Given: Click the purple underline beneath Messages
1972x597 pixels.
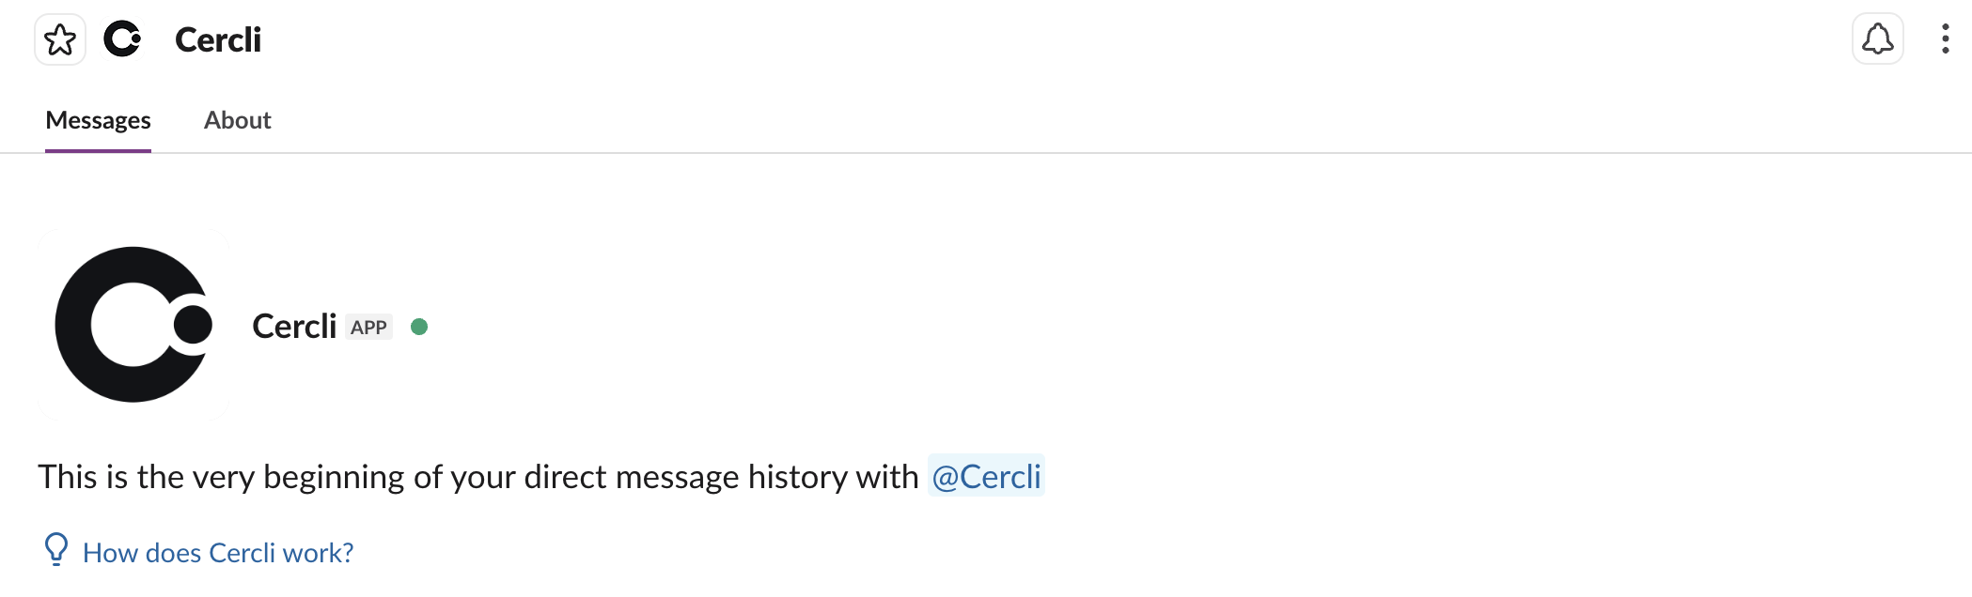Looking at the screenshot, I should (x=98, y=150).
